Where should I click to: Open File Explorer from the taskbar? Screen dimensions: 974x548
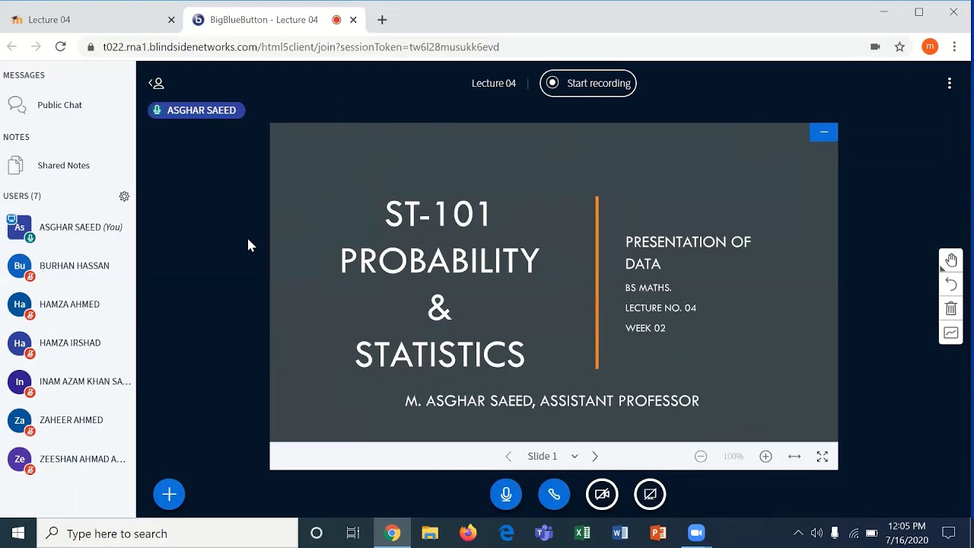click(x=430, y=533)
